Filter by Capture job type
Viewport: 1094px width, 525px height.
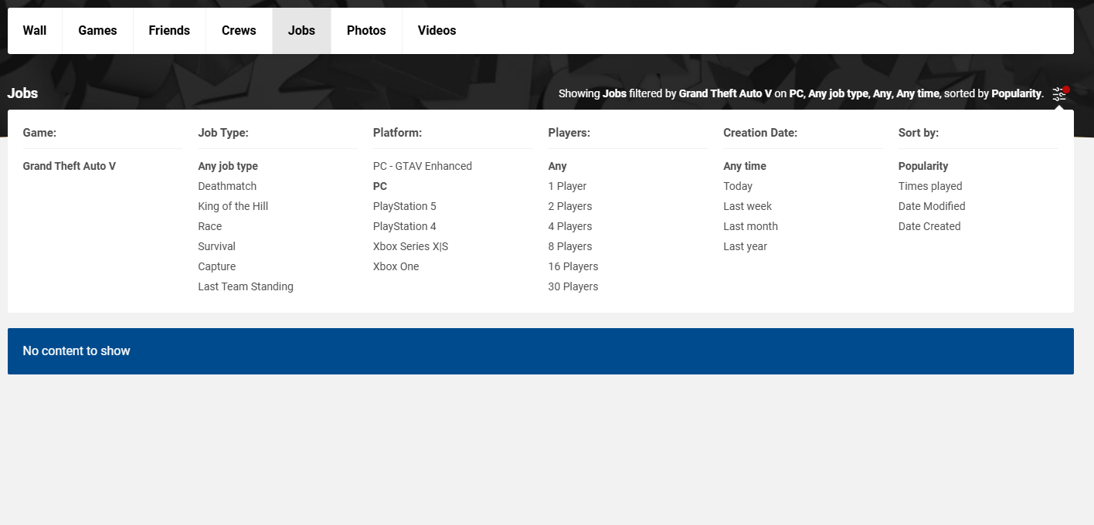click(x=217, y=266)
